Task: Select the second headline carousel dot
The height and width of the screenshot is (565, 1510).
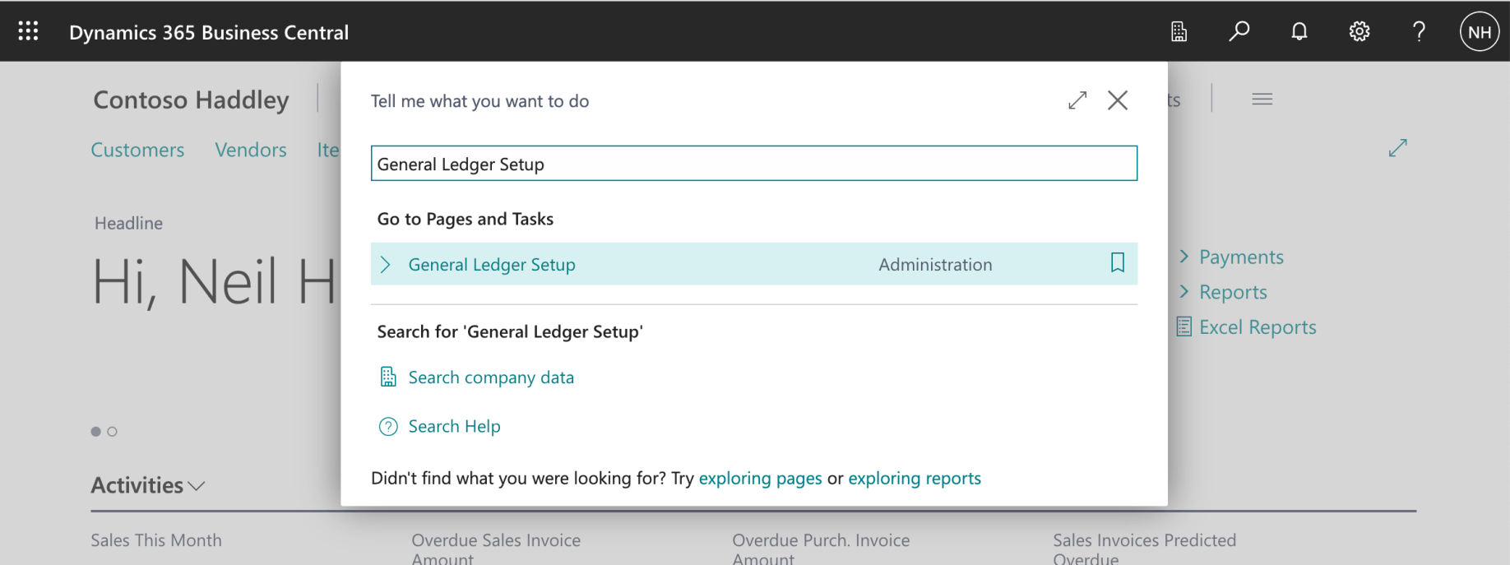Action: click(113, 432)
